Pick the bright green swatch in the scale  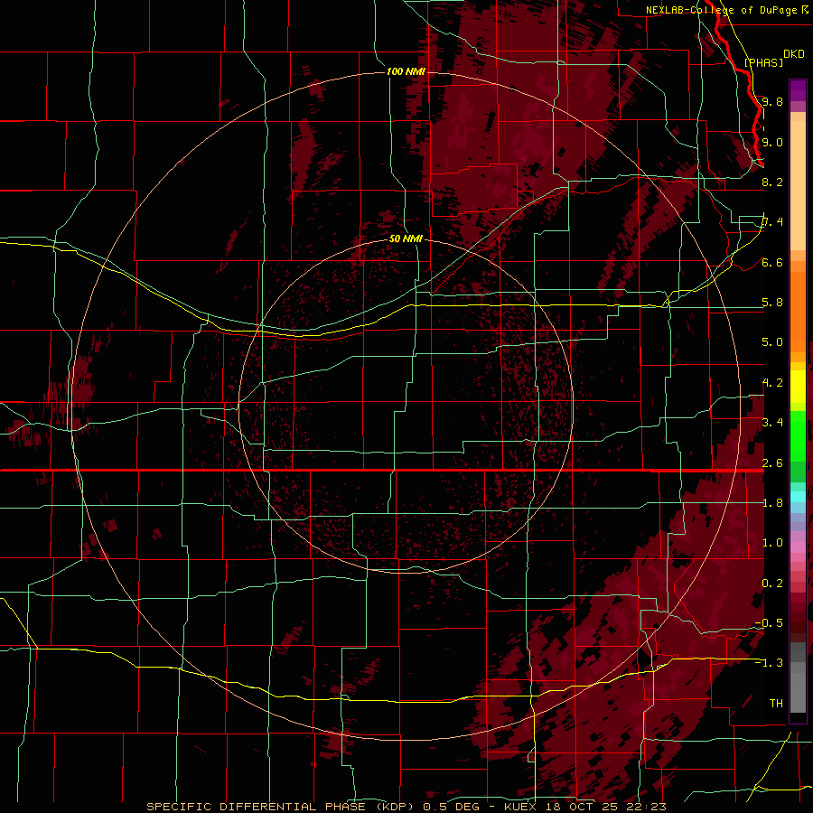(798, 435)
